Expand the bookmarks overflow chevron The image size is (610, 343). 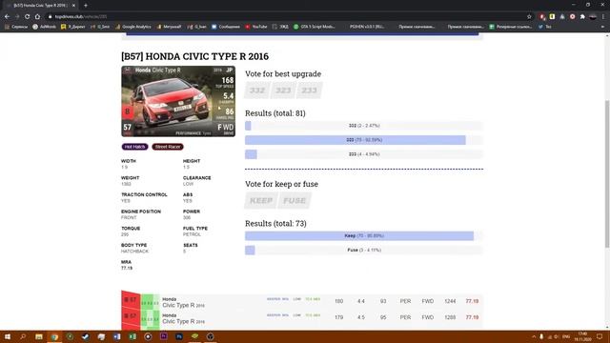pyautogui.click(x=602, y=27)
